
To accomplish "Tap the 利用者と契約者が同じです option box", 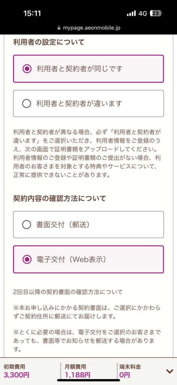I will click(88, 69).
